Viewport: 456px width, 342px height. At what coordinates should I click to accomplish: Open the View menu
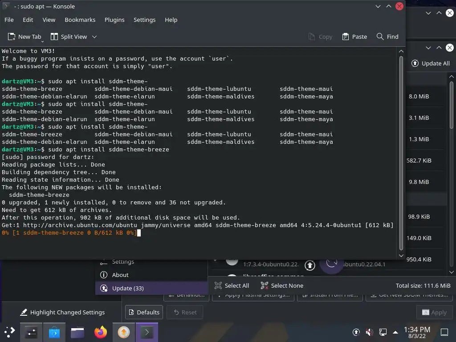coord(49,20)
